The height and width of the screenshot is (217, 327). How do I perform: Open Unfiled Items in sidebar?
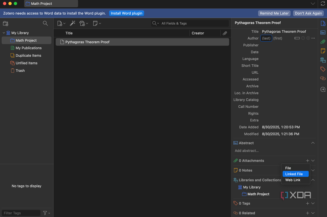(x=27, y=63)
